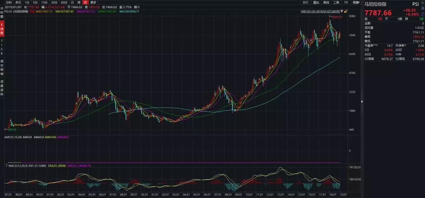Click the 马尼拉综指 index title
425x198 pixels.
click(x=375, y=4)
